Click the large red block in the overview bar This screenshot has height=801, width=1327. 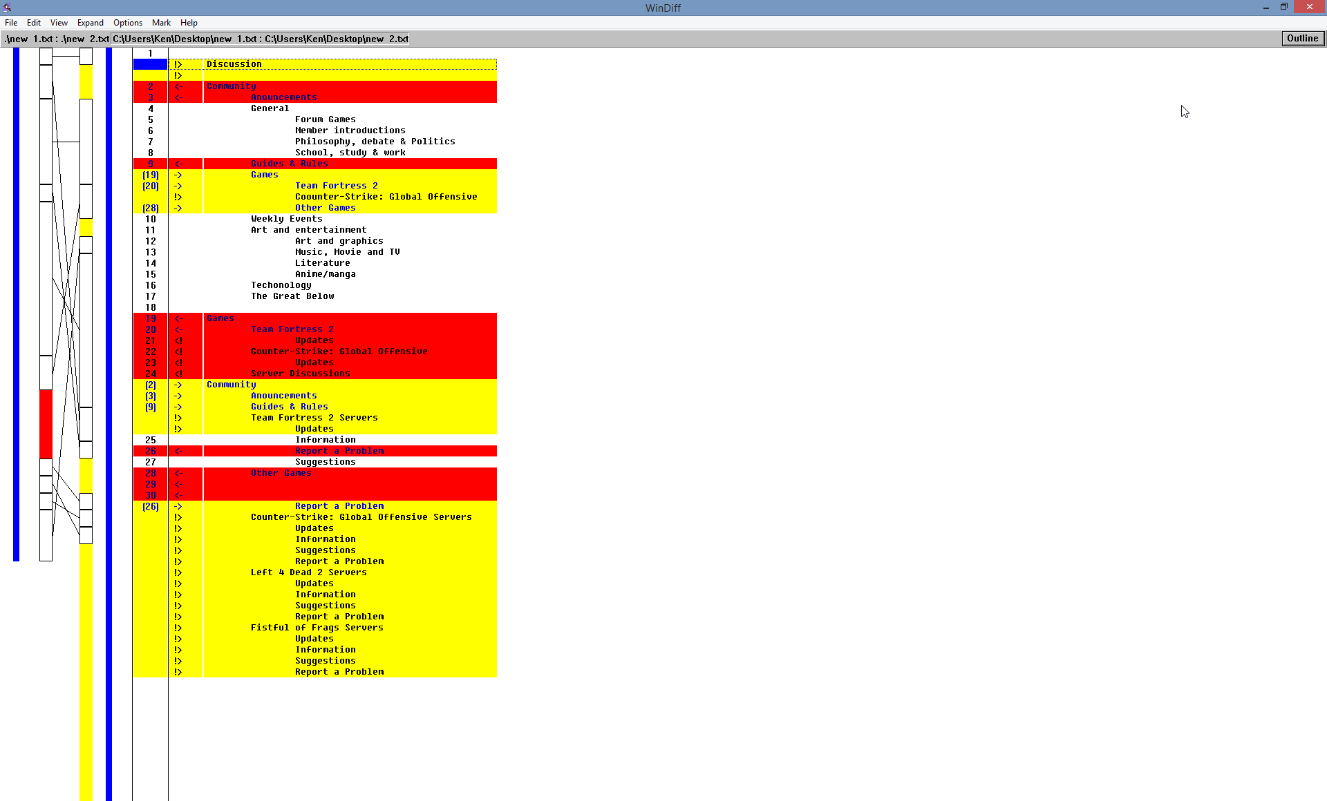pos(46,424)
